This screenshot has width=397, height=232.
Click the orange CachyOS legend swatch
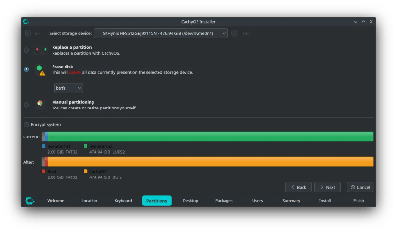click(x=86, y=171)
